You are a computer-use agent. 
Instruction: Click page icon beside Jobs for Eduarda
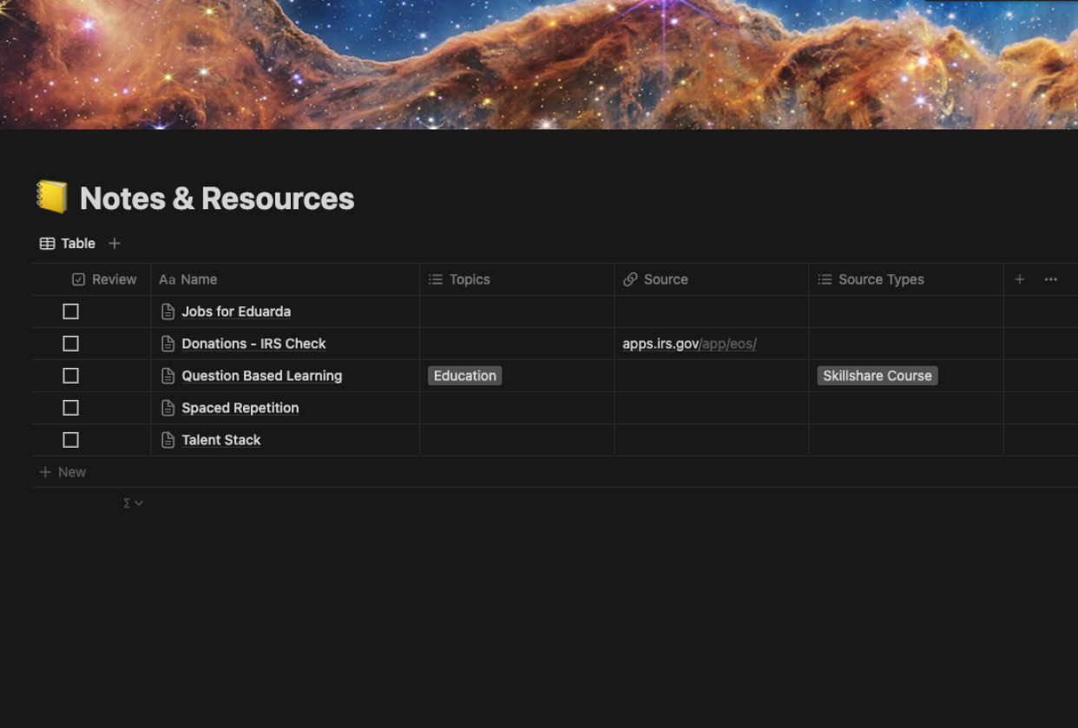(168, 312)
